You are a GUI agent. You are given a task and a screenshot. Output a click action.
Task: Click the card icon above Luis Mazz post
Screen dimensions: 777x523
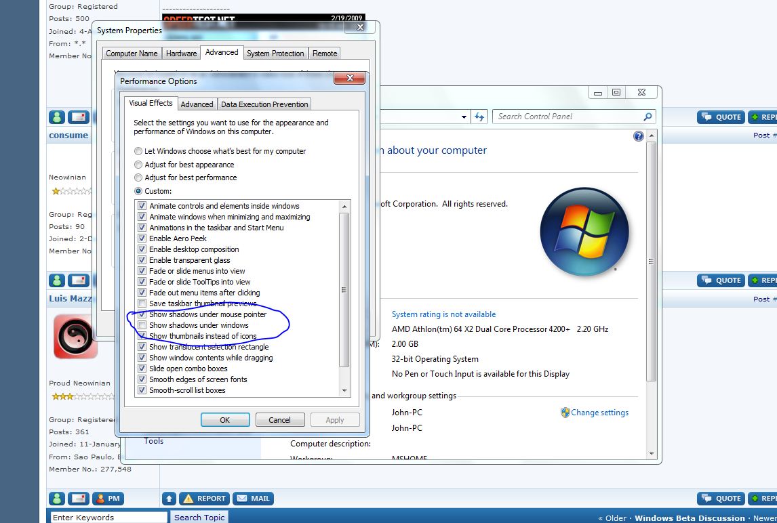(78, 280)
